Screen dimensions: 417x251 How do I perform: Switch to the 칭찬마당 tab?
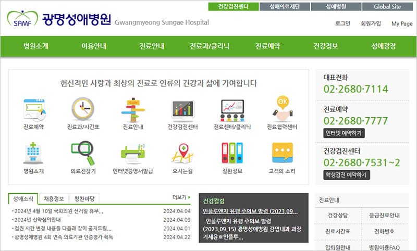pos(84,198)
